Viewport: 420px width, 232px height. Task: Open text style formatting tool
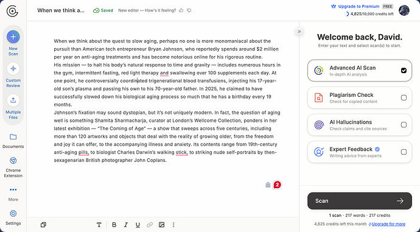pyautogui.click(x=99, y=225)
